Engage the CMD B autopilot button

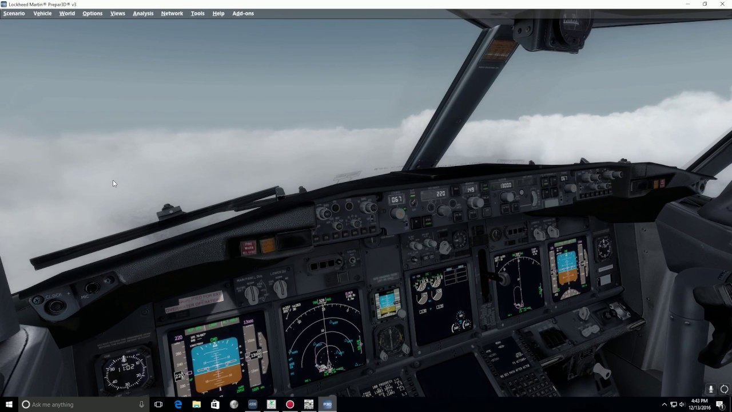554,180
